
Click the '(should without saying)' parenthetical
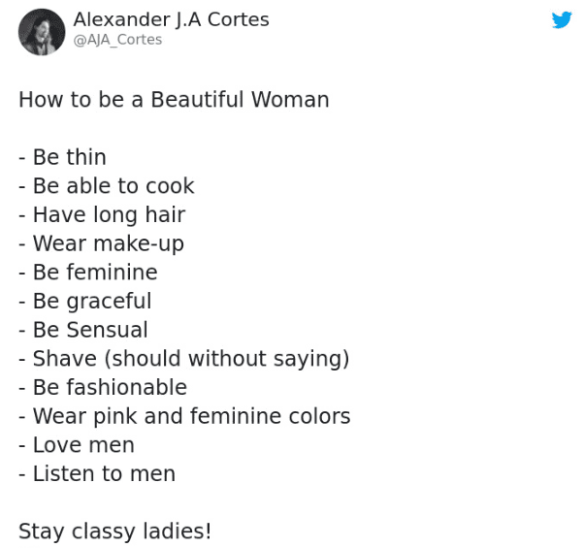coord(226,359)
